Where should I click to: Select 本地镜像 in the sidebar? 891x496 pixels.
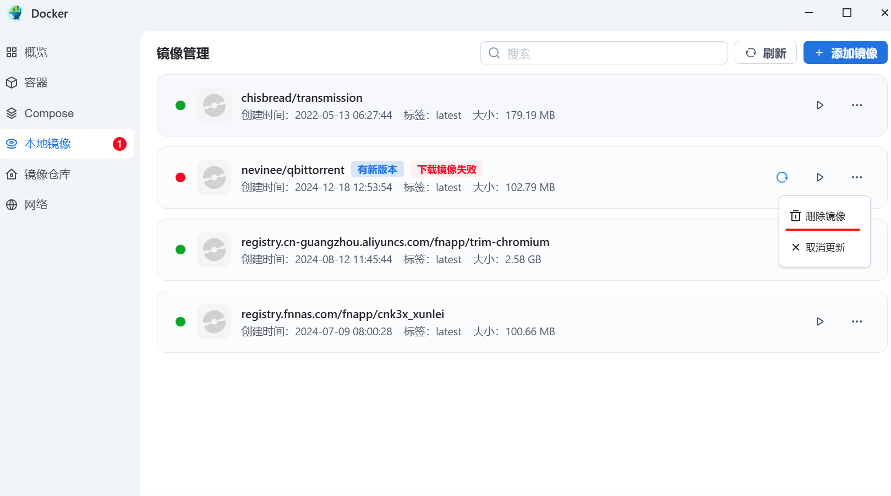click(67, 144)
